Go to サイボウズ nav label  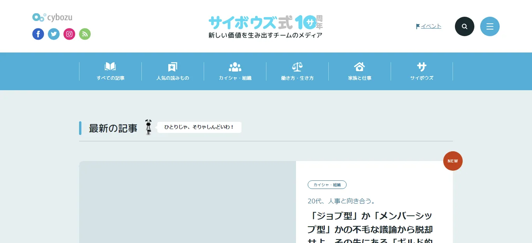(x=422, y=78)
